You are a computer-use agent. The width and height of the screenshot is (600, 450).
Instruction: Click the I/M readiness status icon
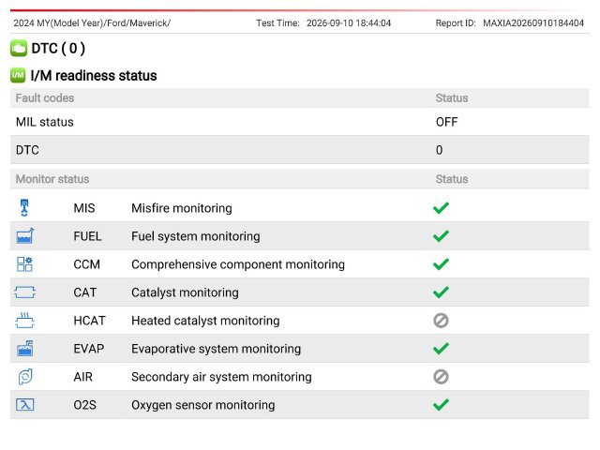pyautogui.click(x=18, y=75)
